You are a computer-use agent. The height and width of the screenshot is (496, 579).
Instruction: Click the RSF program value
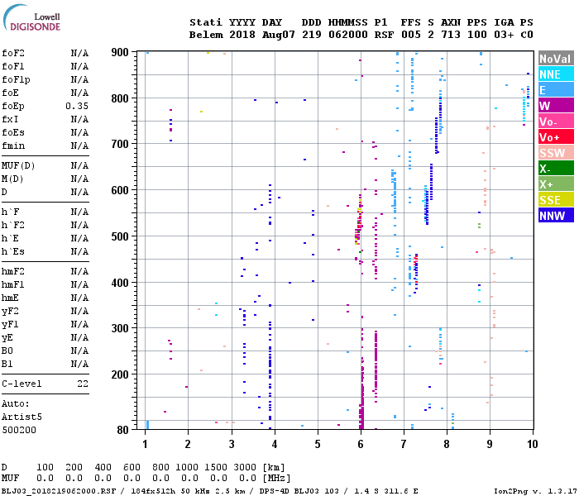(x=384, y=35)
